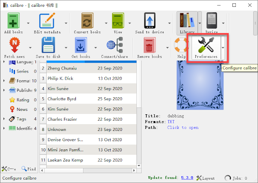Open Save to disk dropdown arrow
258x183 pixels.
tap(66, 48)
